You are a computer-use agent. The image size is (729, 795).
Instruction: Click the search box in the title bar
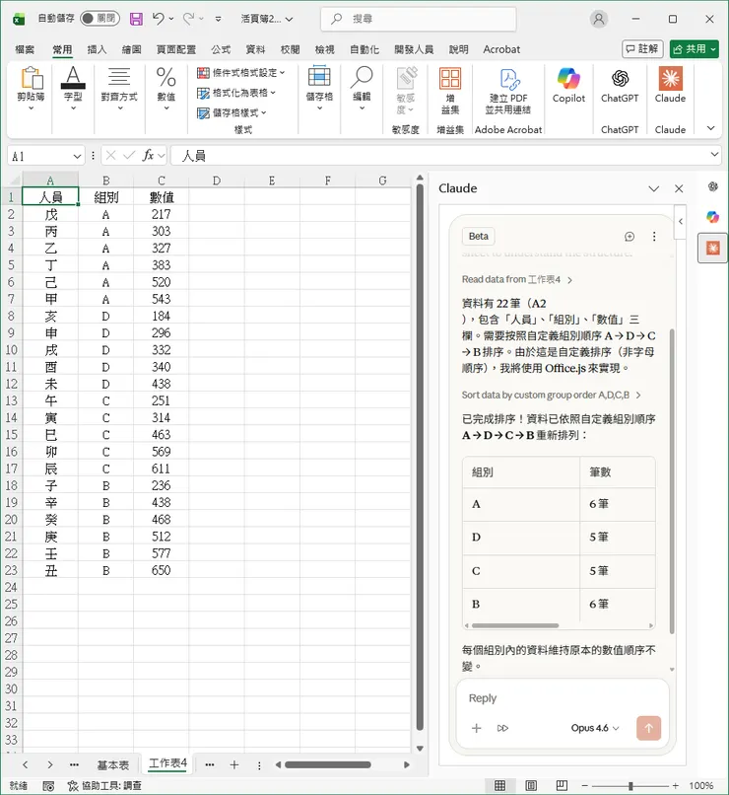[418, 19]
